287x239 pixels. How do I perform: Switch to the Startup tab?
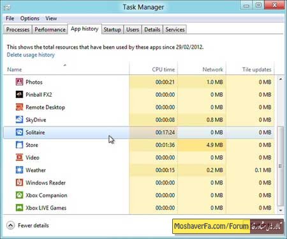coord(112,30)
